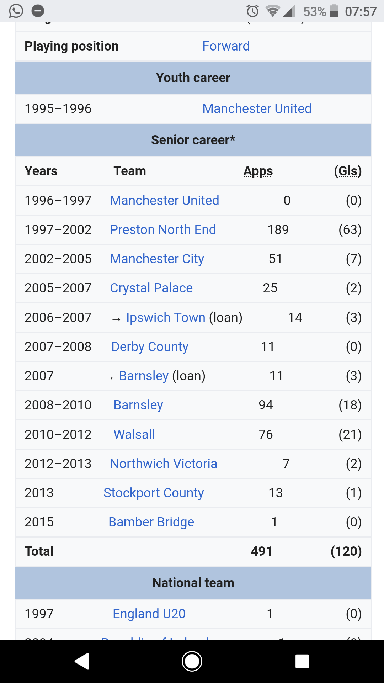
Task: Follow the Stockport County link
Action: click(154, 493)
